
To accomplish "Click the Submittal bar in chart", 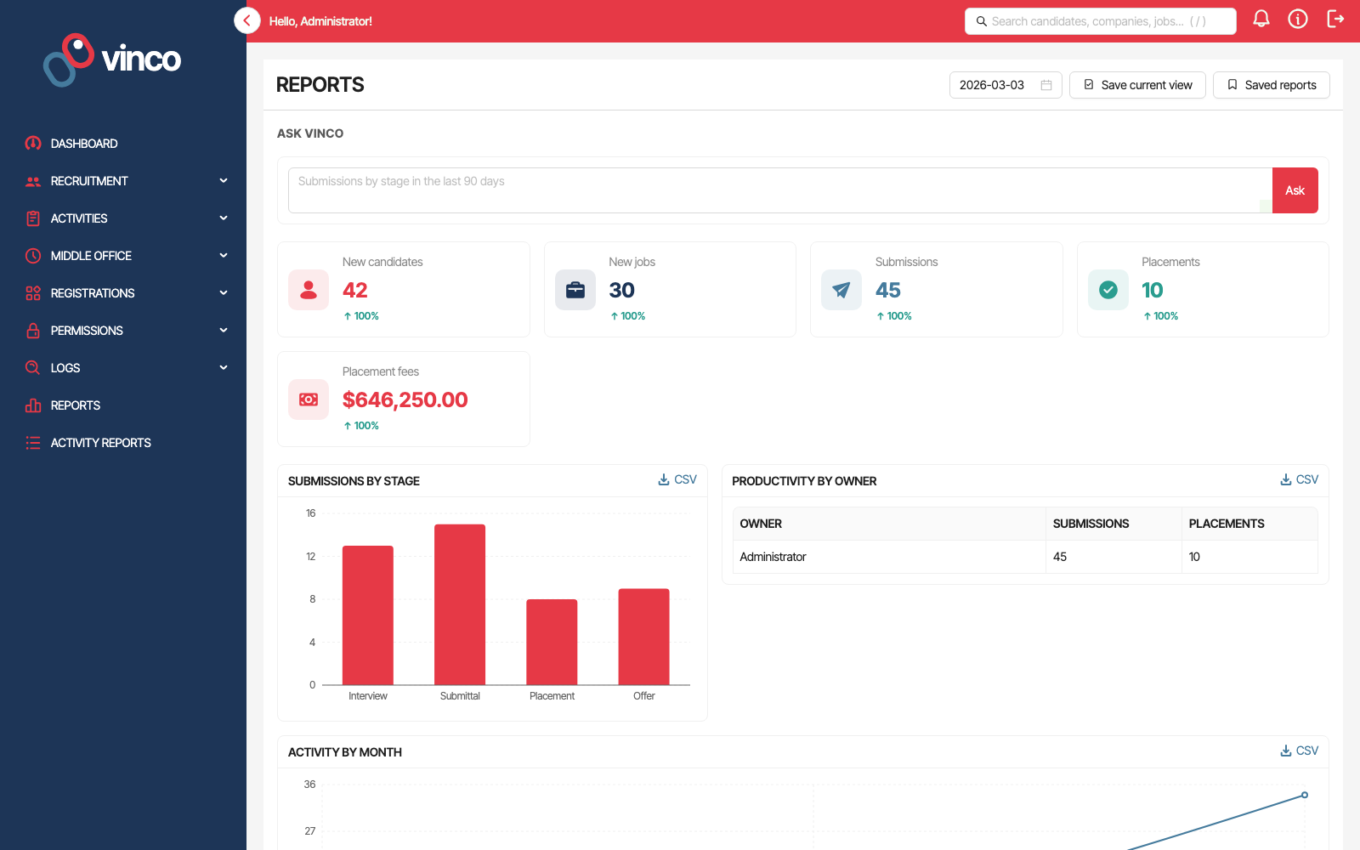I will click(460, 604).
